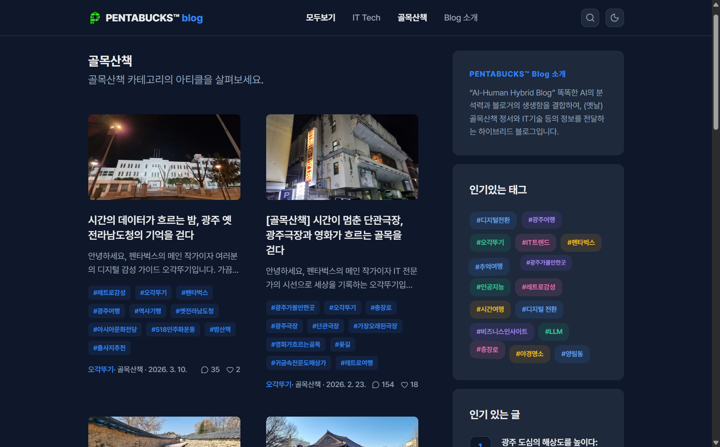
Task: Click author 오각뚜기 on February 23 post
Action: click(279, 384)
